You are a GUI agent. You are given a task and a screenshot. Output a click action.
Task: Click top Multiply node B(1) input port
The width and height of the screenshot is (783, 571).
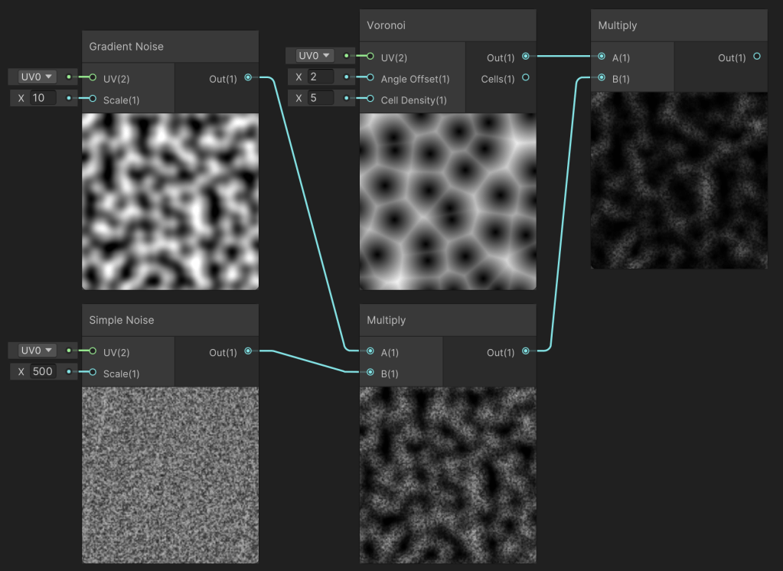[x=602, y=77]
